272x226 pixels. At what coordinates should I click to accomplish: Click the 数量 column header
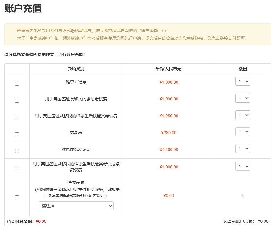243,69
